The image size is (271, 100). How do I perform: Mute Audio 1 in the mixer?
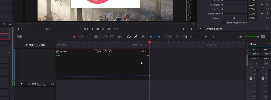(256, 64)
